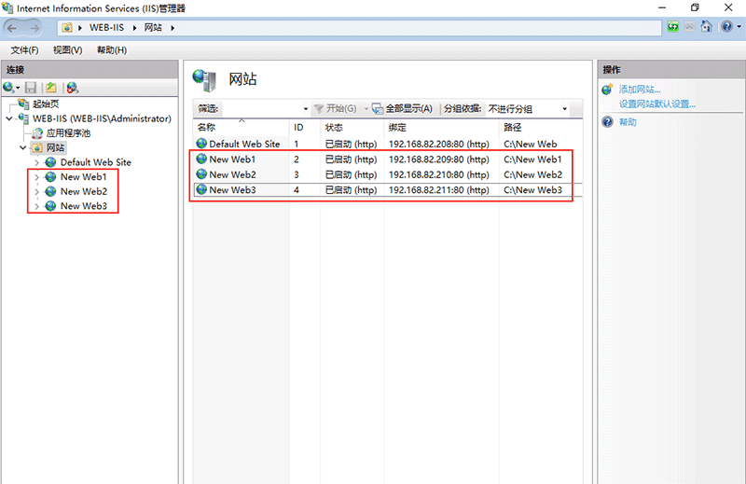This screenshot has width=746, height=484.
Task: Select 起始页 in the connections tree
Action: (x=46, y=104)
